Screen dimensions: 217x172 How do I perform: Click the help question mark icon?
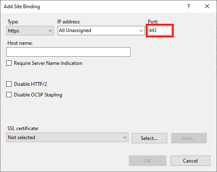189,6
